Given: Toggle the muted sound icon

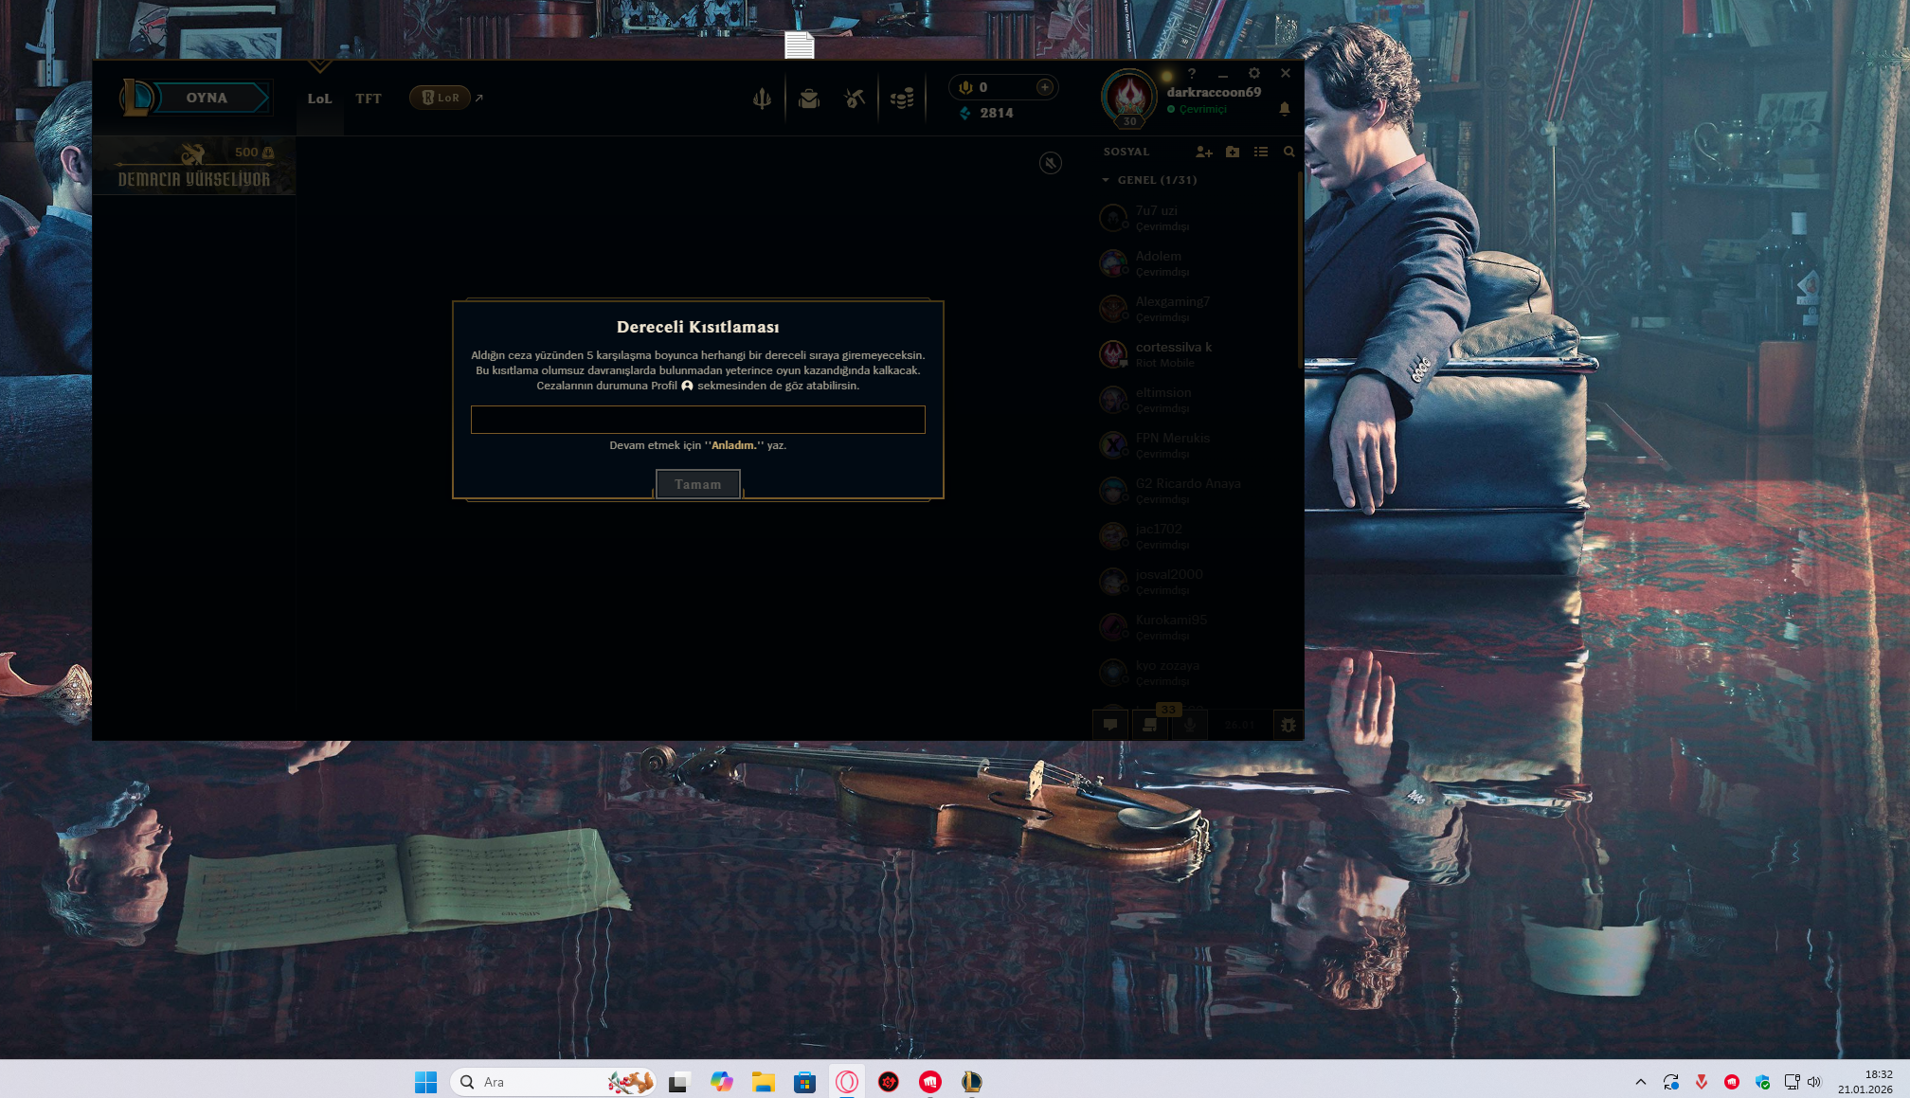Looking at the screenshot, I should 1051,163.
